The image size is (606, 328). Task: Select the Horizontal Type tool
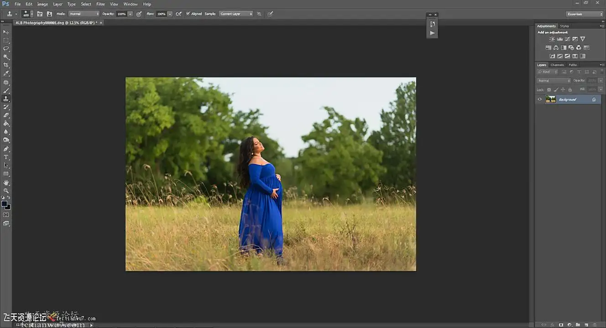tap(6, 157)
